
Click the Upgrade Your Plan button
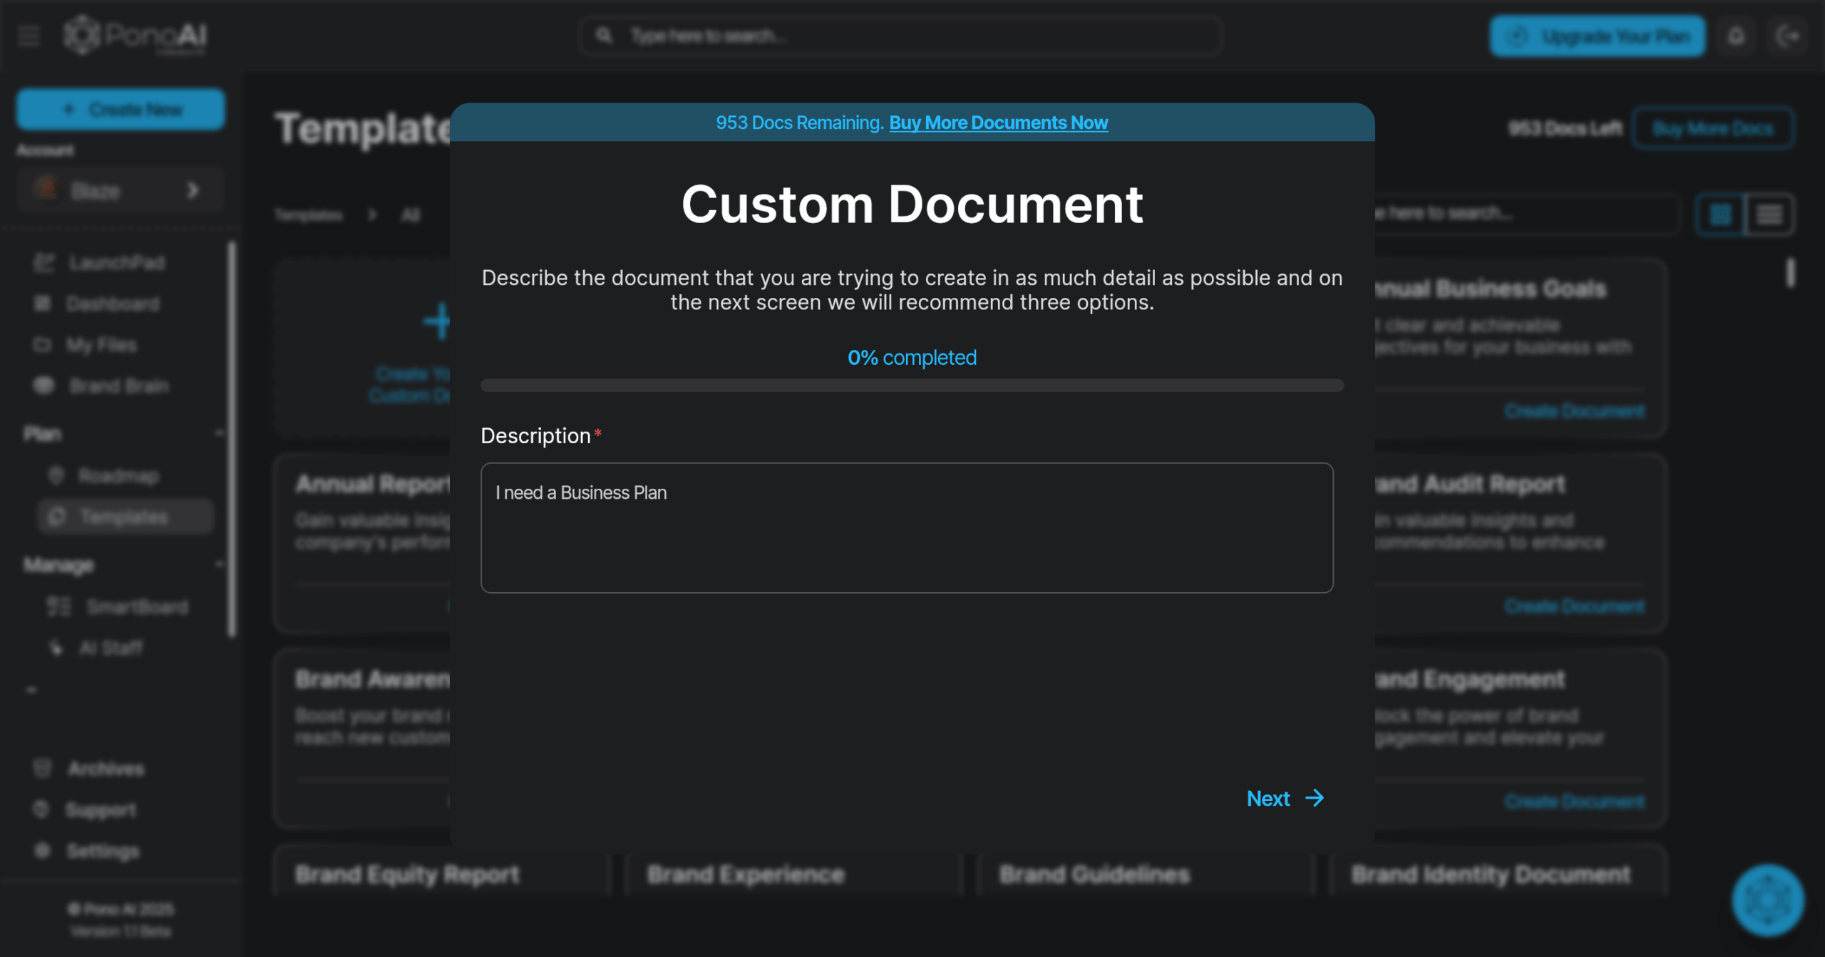[1598, 36]
